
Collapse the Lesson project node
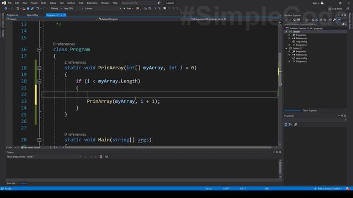pyautogui.click(x=286, y=32)
